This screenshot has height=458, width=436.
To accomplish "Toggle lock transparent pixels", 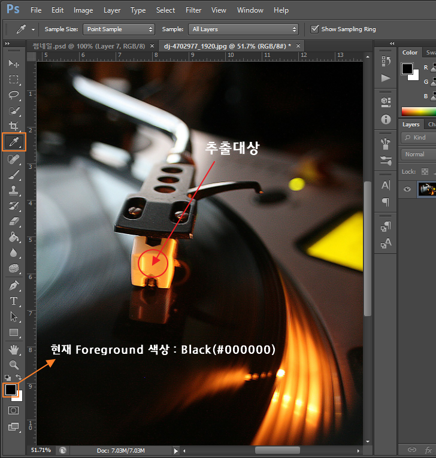I will coord(425,171).
